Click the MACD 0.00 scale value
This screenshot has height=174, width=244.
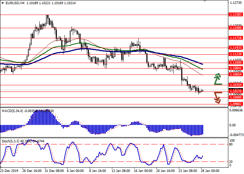(x=232, y=125)
